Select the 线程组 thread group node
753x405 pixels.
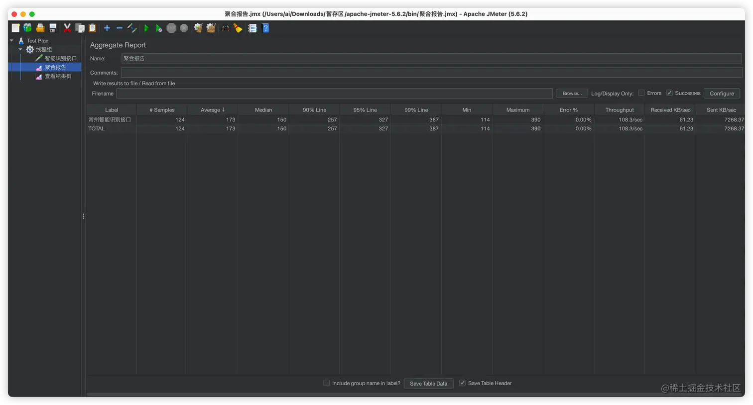(x=44, y=50)
